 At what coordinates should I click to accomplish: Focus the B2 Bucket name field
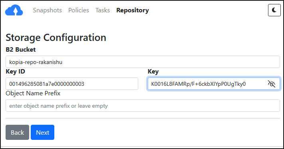point(143,62)
